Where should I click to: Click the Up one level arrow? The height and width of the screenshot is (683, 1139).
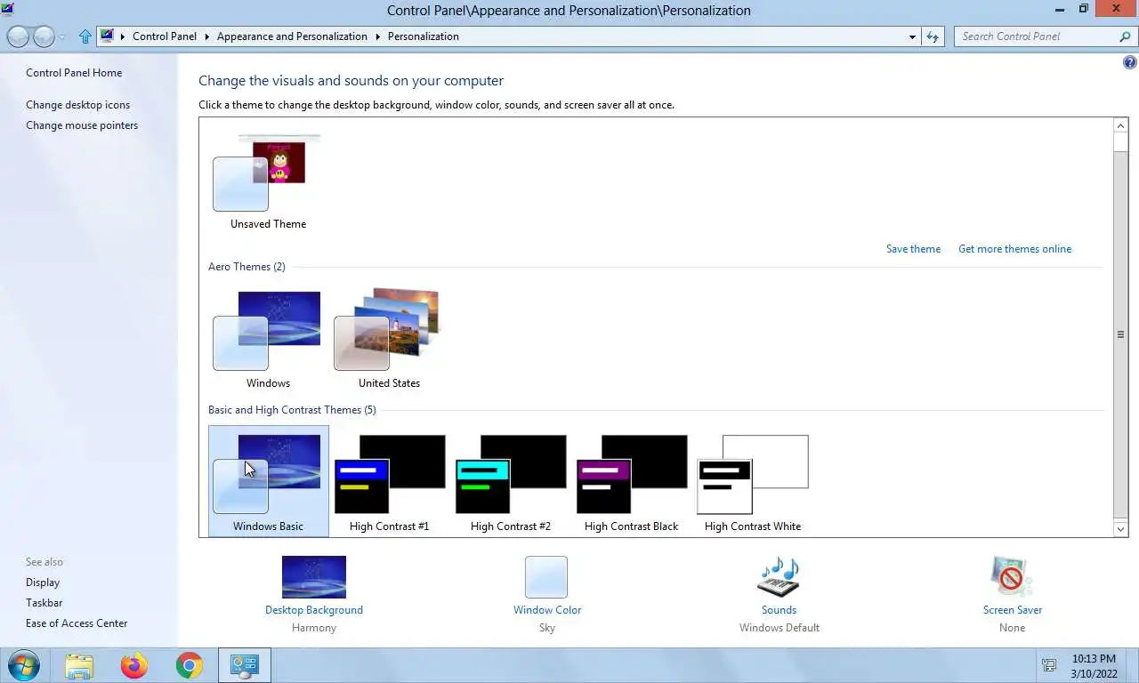pyautogui.click(x=85, y=36)
